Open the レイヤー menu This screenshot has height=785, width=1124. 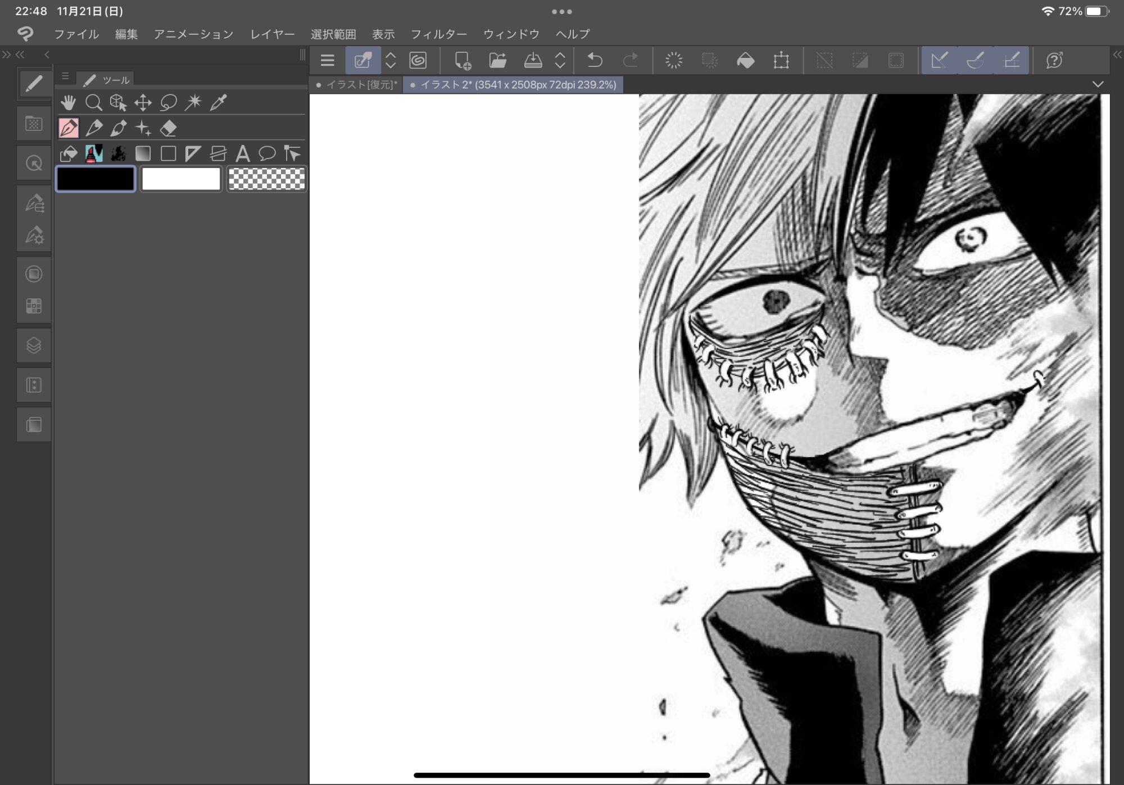(273, 34)
